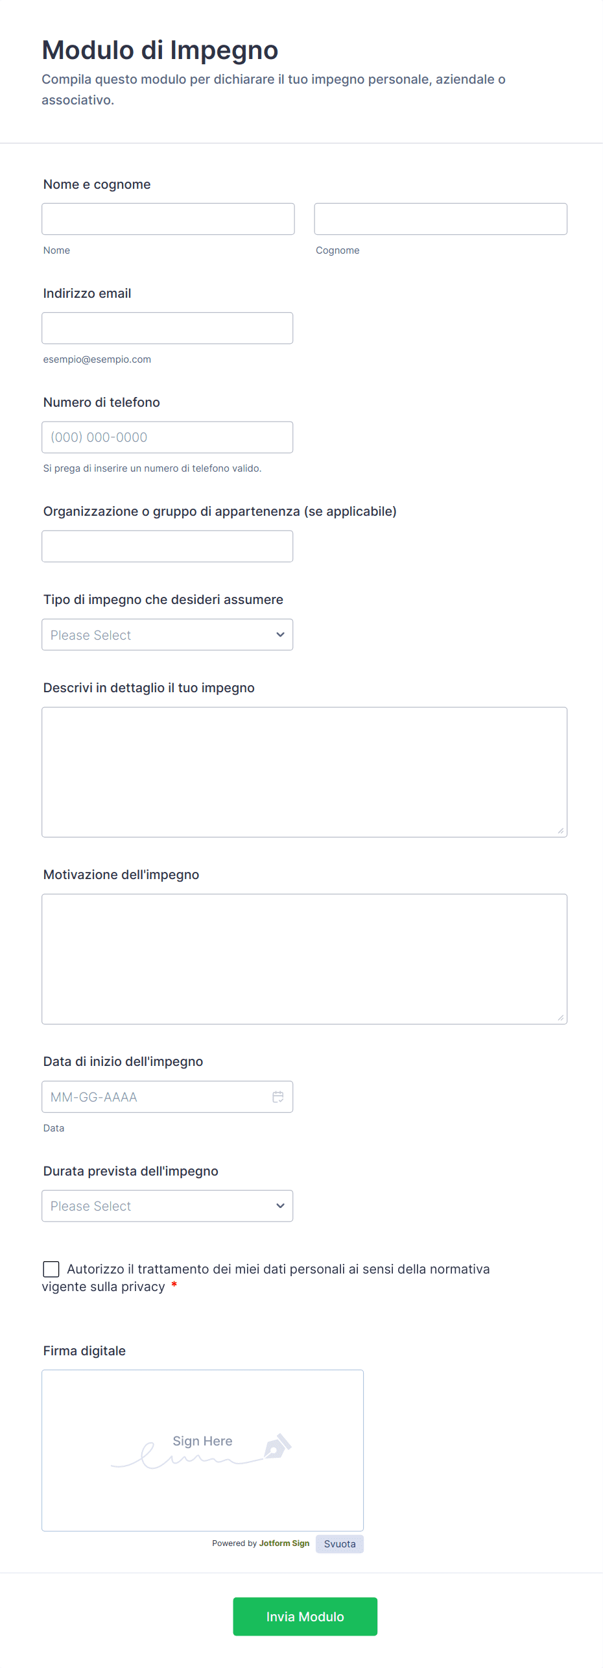603x1668 pixels.
Task: Focus the Organizzazione o gruppo input
Action: coord(167,546)
